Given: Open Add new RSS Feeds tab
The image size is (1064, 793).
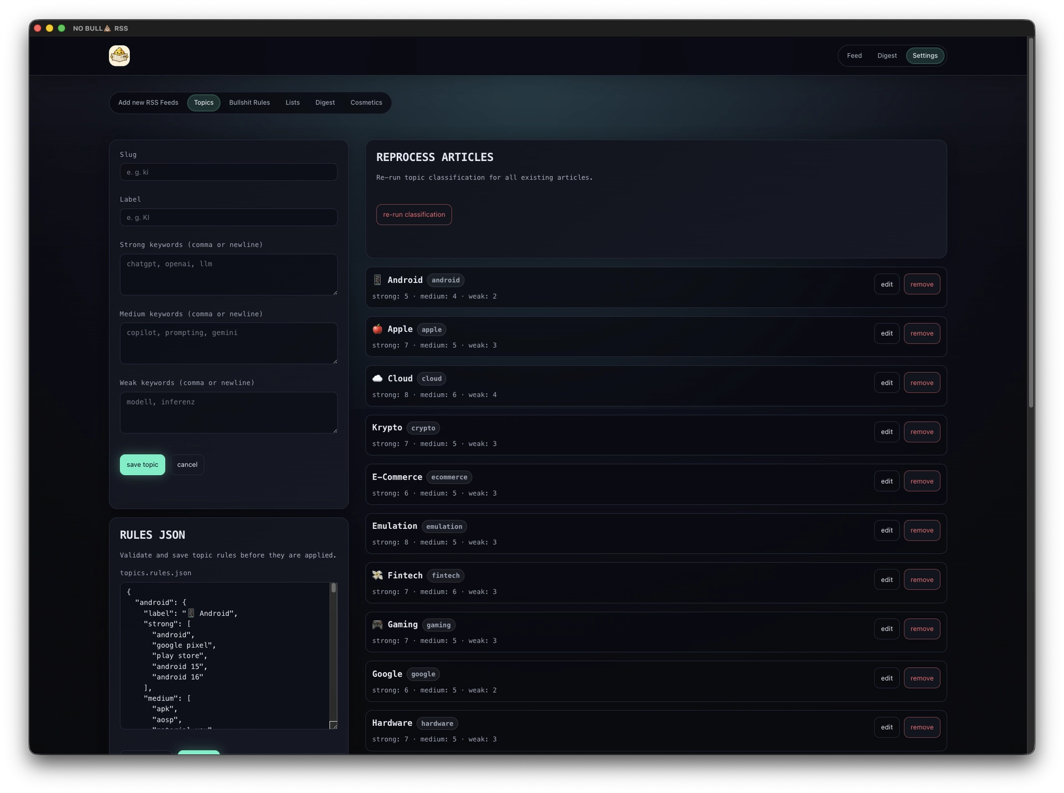Looking at the screenshot, I should point(148,102).
